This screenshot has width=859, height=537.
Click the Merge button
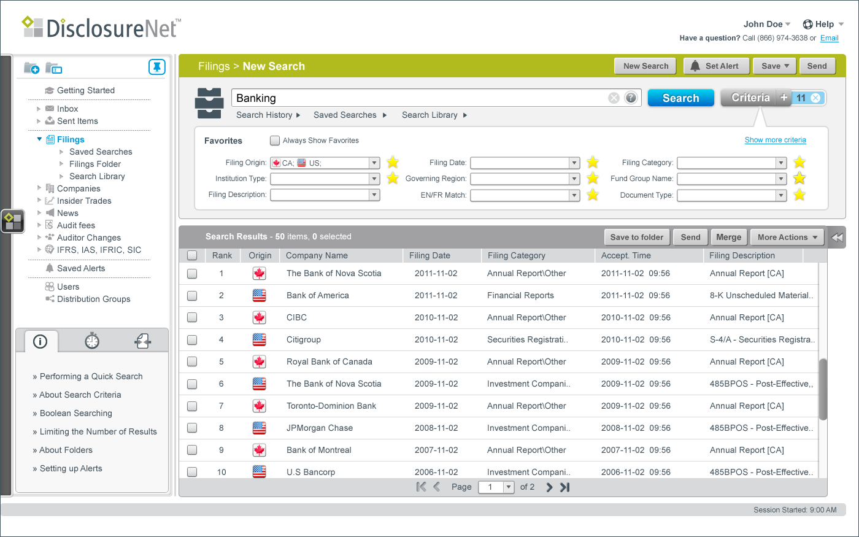(729, 238)
